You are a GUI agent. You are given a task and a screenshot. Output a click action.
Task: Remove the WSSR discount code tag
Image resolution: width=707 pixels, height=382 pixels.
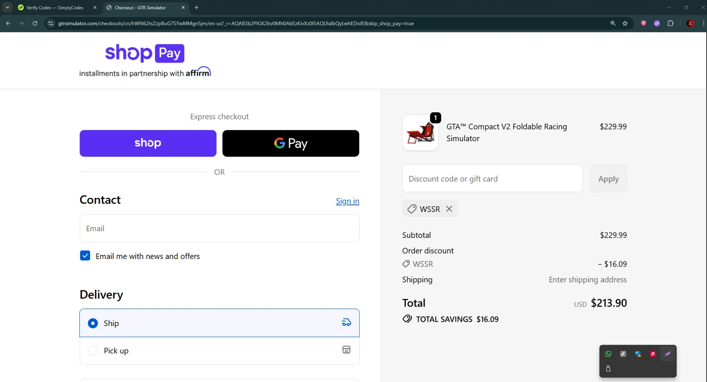tap(449, 209)
